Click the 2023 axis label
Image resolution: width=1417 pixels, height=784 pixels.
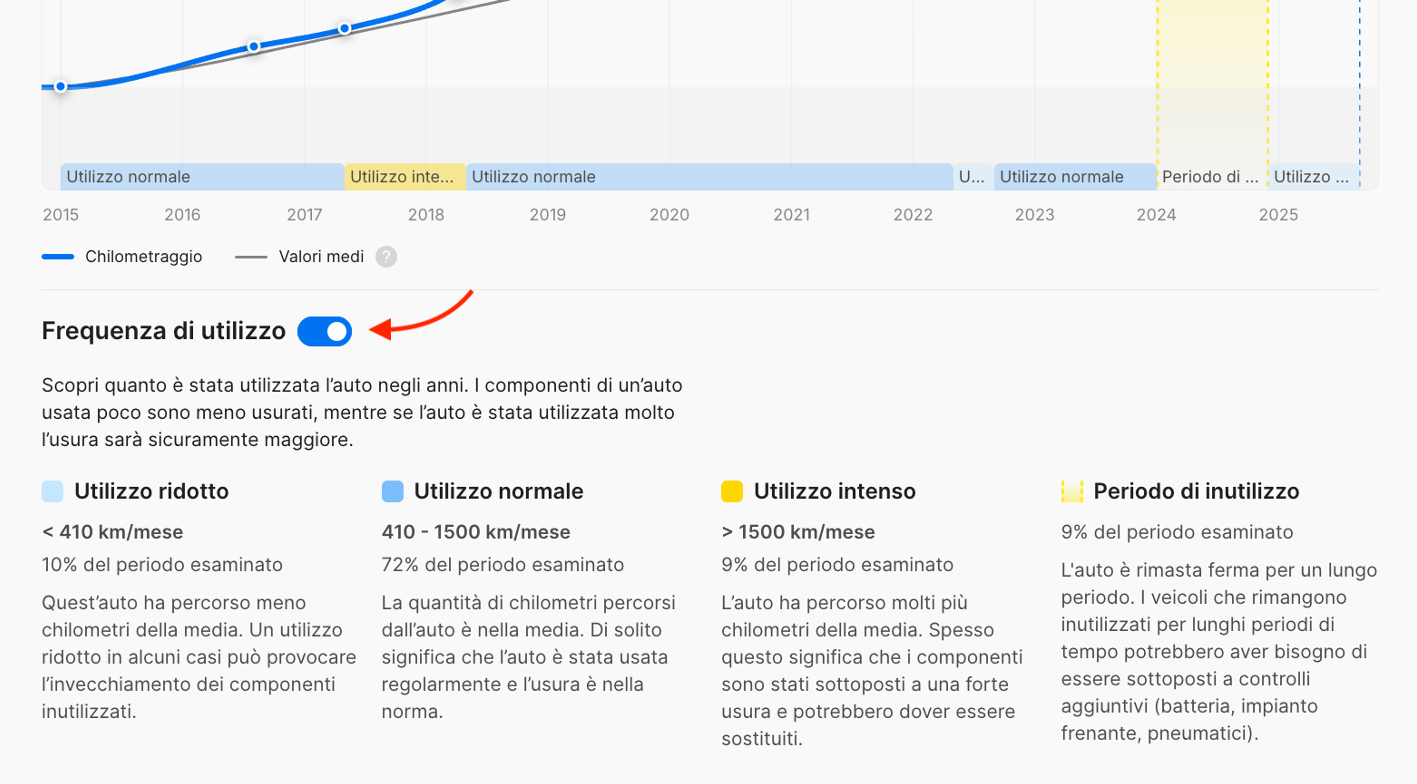tap(1035, 214)
